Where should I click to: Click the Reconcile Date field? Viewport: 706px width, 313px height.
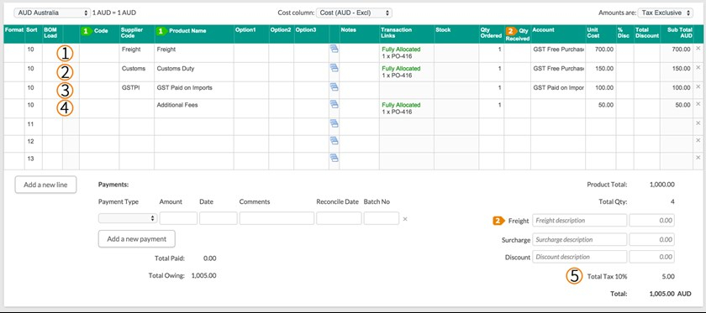[x=339, y=218]
